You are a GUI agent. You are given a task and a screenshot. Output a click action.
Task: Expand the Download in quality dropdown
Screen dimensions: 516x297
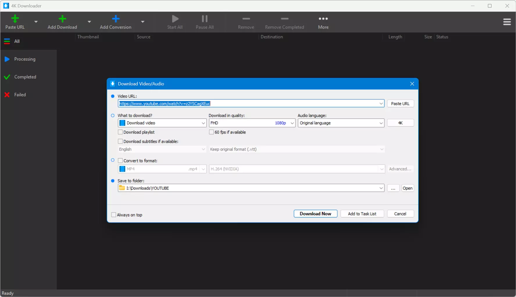click(252, 123)
